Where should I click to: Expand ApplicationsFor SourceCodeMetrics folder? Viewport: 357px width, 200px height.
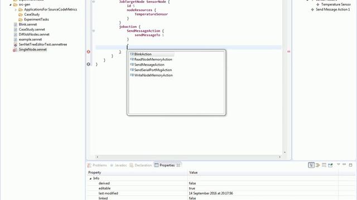pos(16,9)
